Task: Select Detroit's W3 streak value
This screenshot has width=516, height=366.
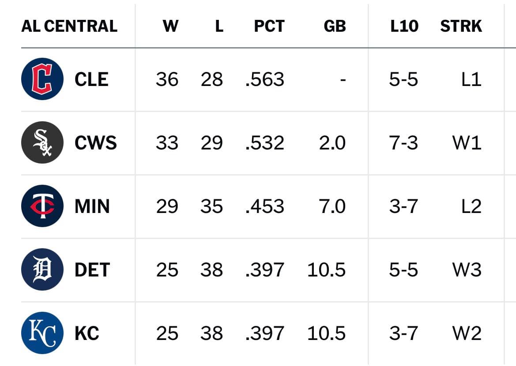Action: (x=467, y=270)
